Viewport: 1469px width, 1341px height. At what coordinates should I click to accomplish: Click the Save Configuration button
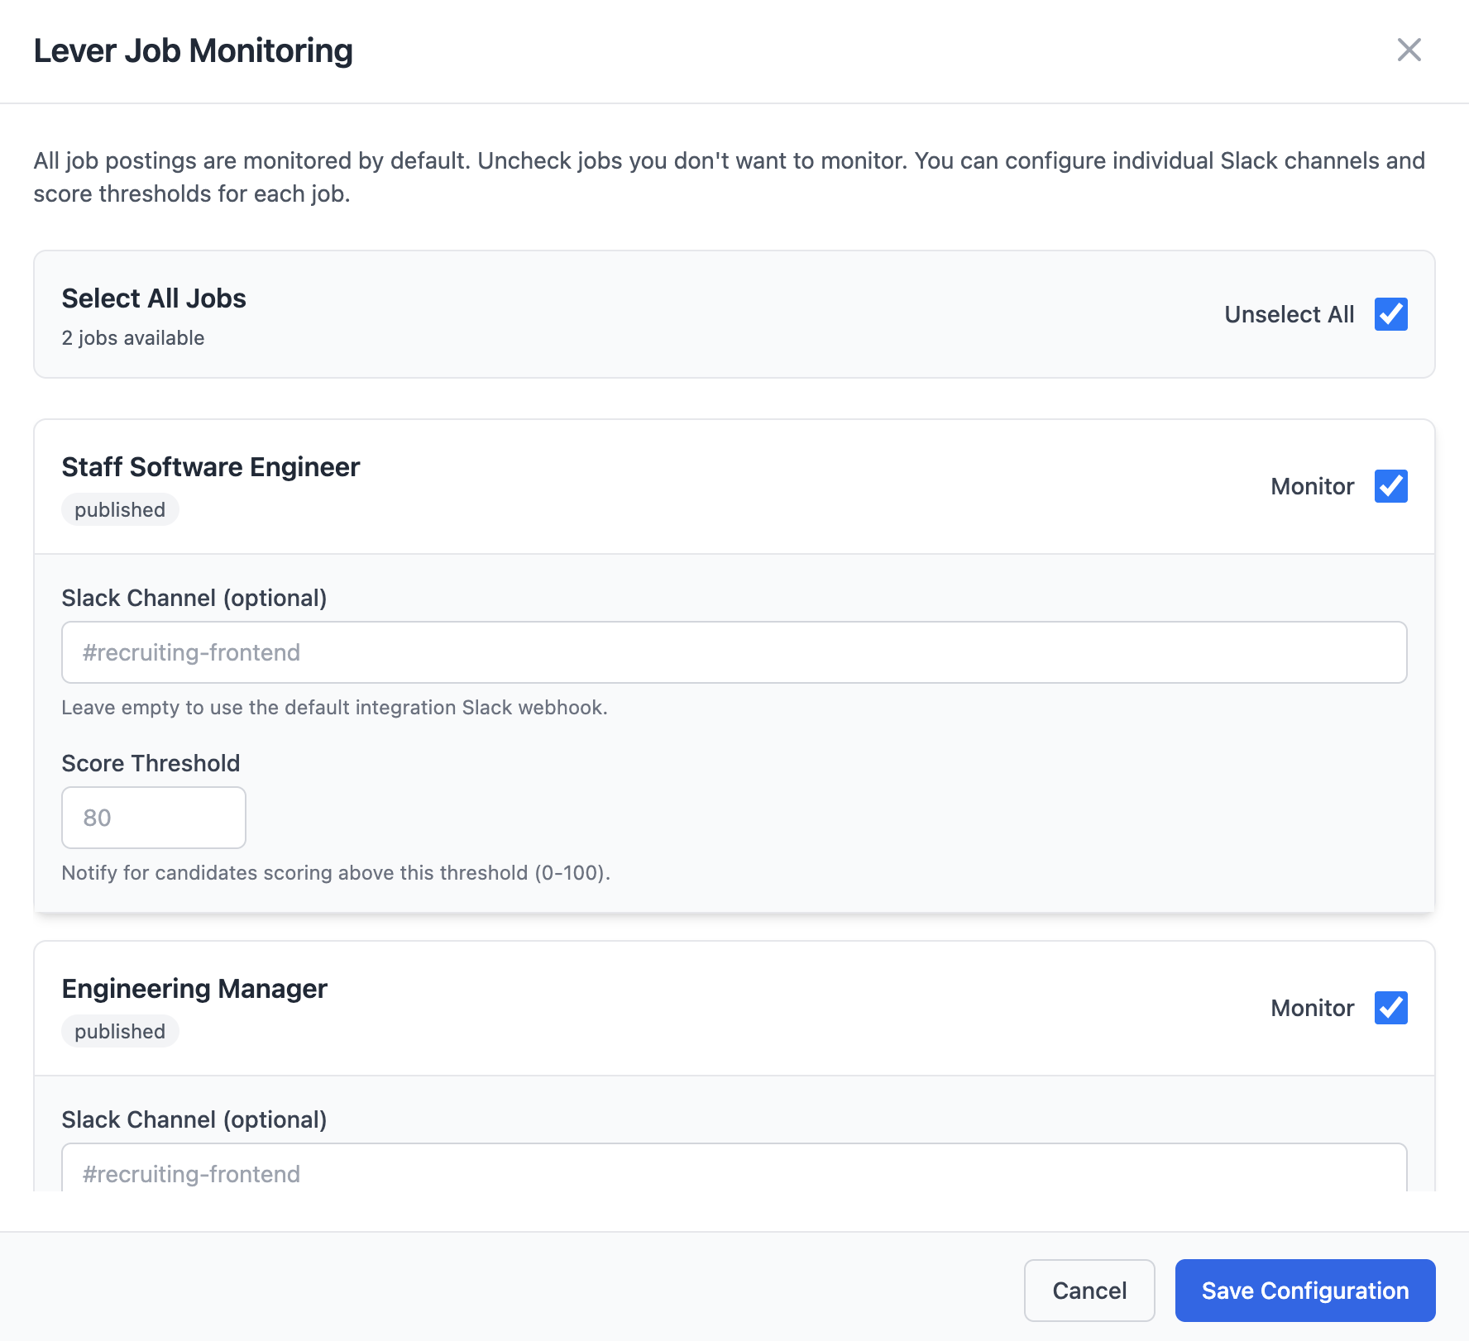click(x=1305, y=1290)
